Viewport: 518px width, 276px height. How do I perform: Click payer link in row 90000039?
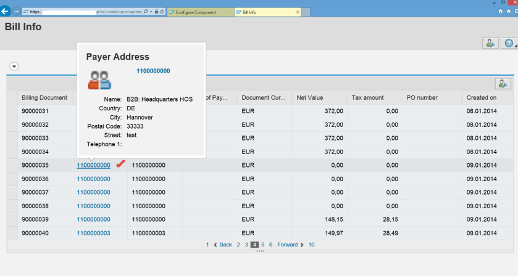coord(93,219)
